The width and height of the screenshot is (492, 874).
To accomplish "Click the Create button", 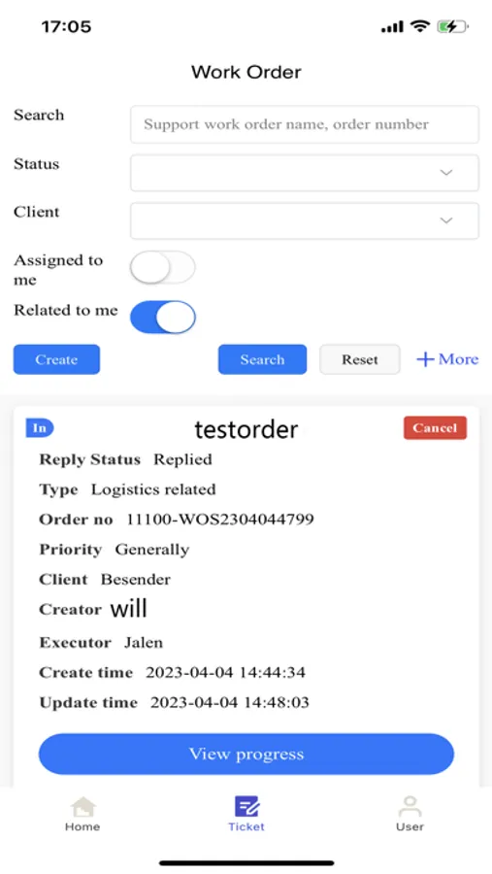I will click(x=56, y=359).
